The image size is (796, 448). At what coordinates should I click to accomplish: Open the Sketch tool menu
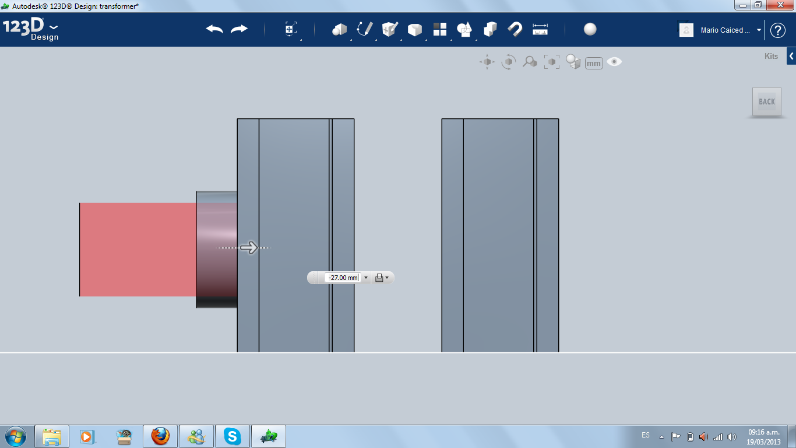pyautogui.click(x=365, y=29)
